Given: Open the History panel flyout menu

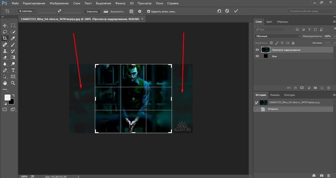Looking at the screenshot, I should 334,95.
